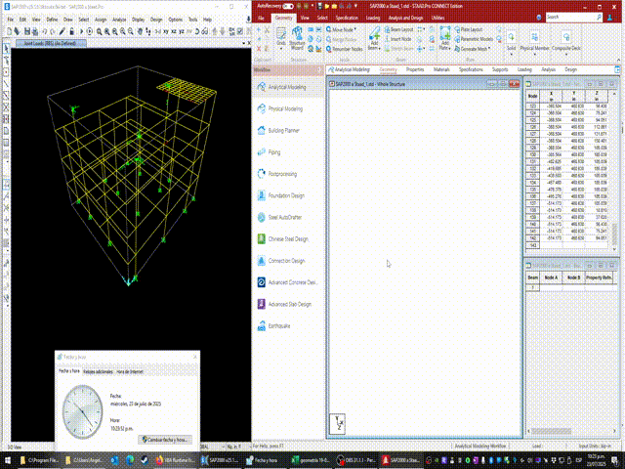Click the New Model icon in SAP2000
Viewport: 625px width, 469px height.
(10, 31)
